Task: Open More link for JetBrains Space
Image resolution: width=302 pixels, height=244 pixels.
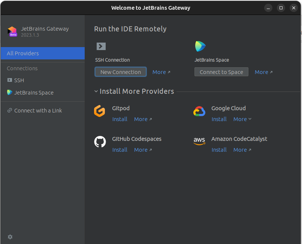Action: coord(264,72)
